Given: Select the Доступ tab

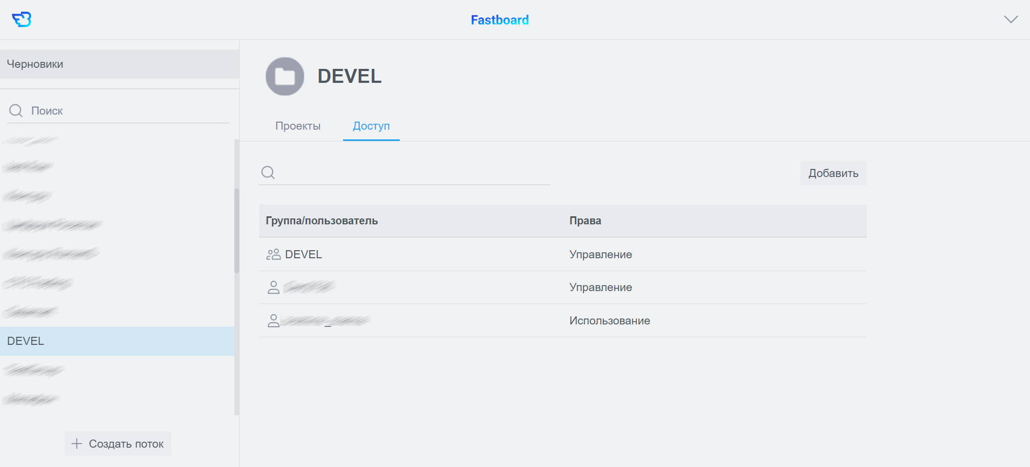Looking at the screenshot, I should click(x=371, y=126).
